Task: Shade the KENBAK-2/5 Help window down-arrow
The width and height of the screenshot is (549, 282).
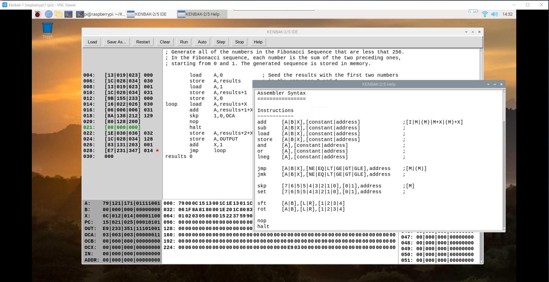Action: tap(488, 84)
